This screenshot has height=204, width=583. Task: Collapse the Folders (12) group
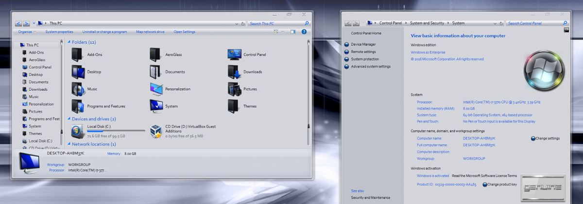pyautogui.click(x=69, y=42)
